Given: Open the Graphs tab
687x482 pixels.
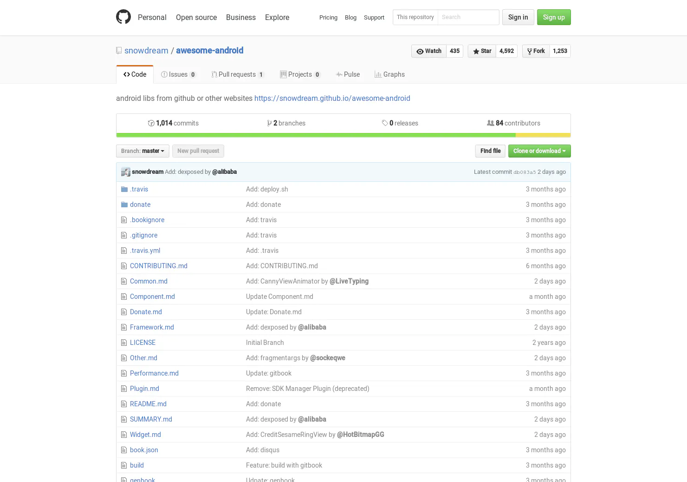Looking at the screenshot, I should [390, 74].
